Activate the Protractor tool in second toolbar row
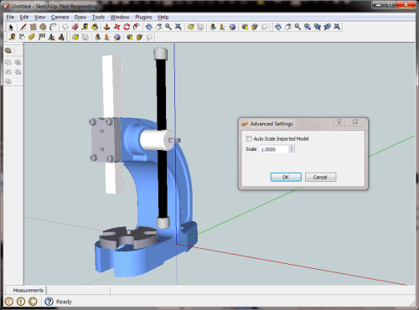 [x=32, y=37]
